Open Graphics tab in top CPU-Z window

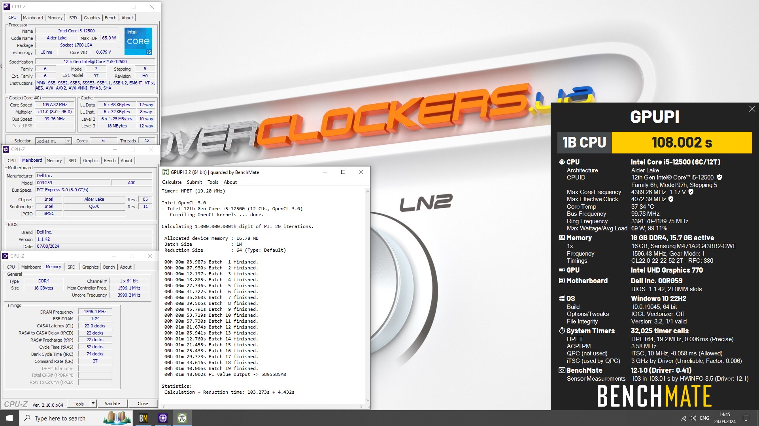pos(92,18)
